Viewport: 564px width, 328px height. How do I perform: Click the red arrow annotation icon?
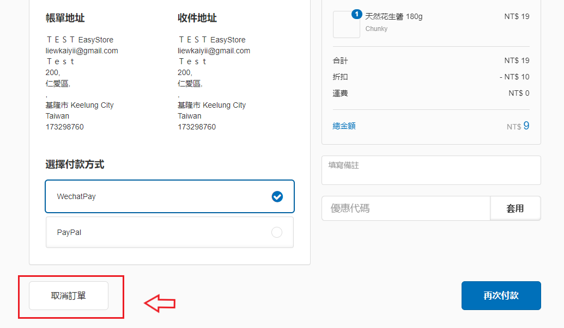click(x=160, y=304)
